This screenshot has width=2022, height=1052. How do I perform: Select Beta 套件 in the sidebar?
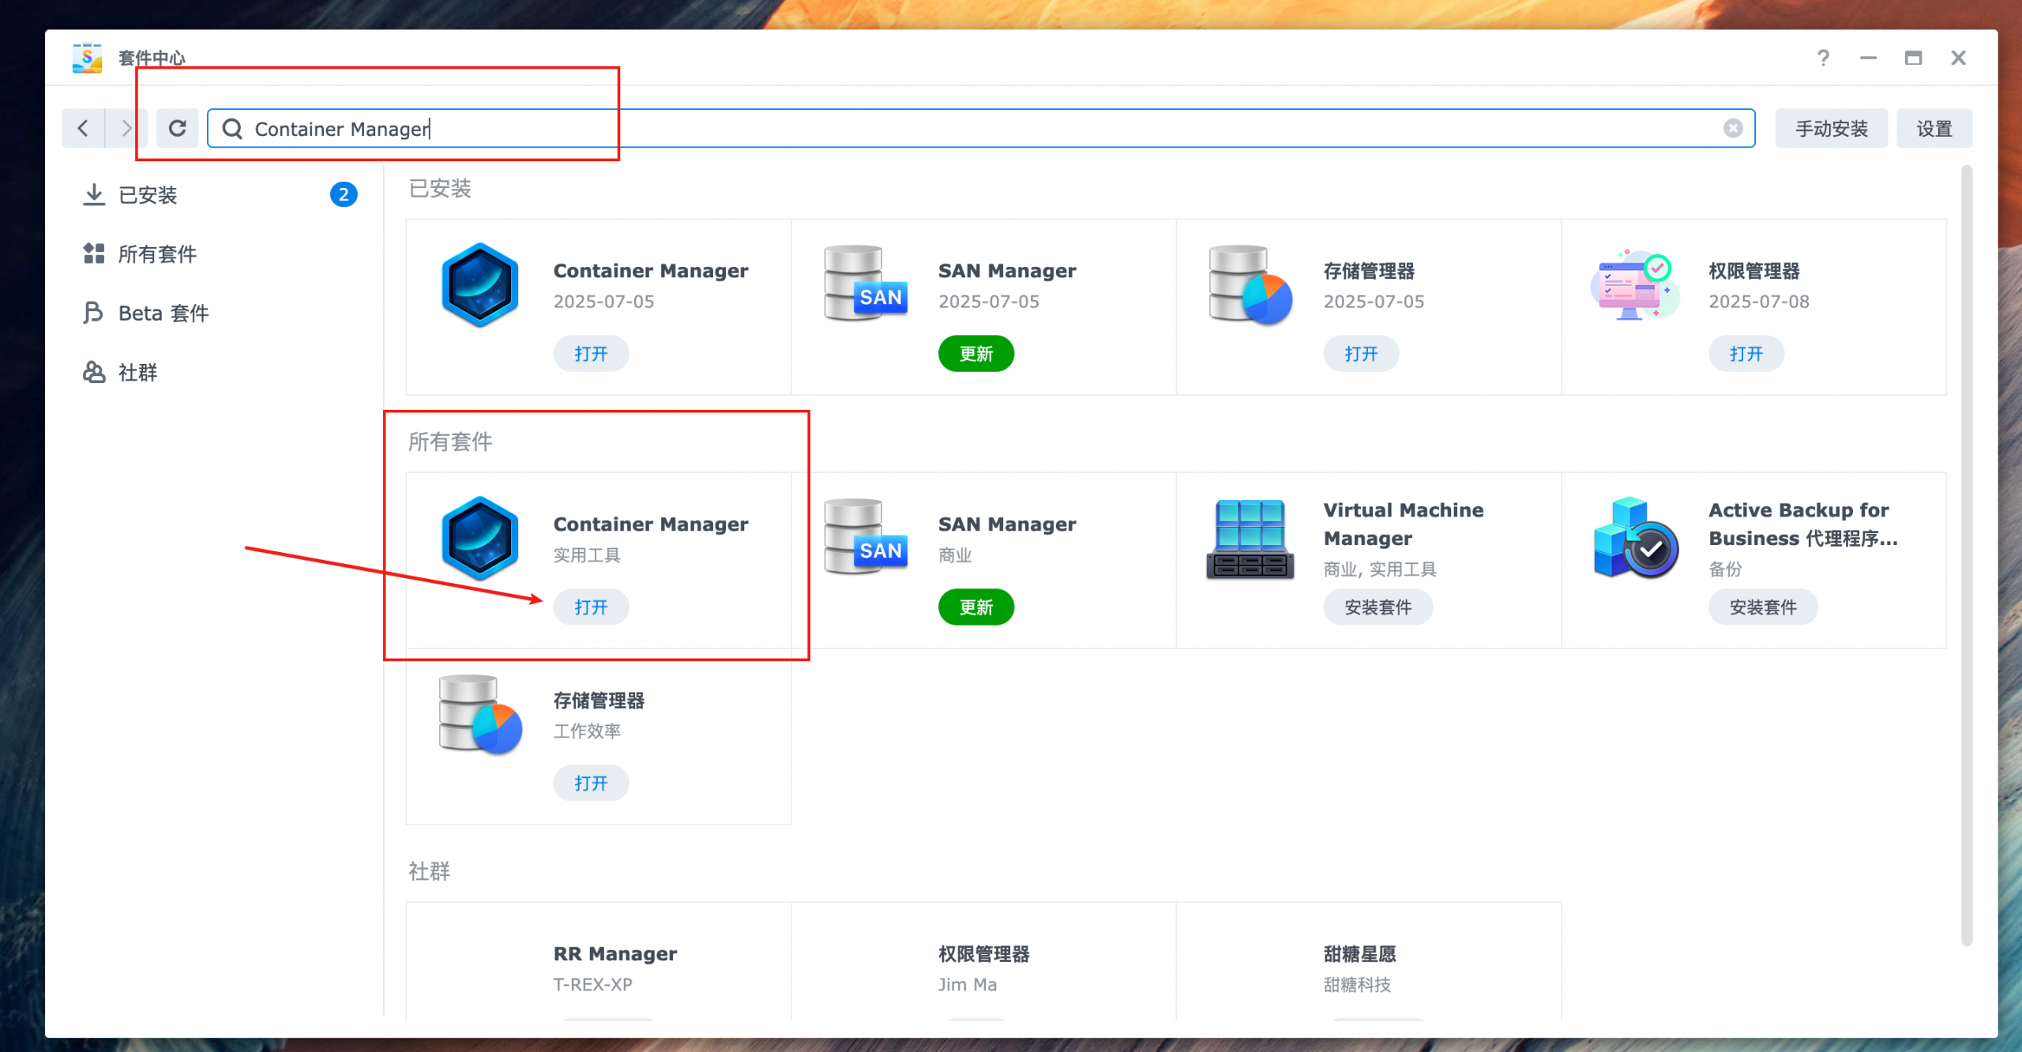tap(163, 313)
